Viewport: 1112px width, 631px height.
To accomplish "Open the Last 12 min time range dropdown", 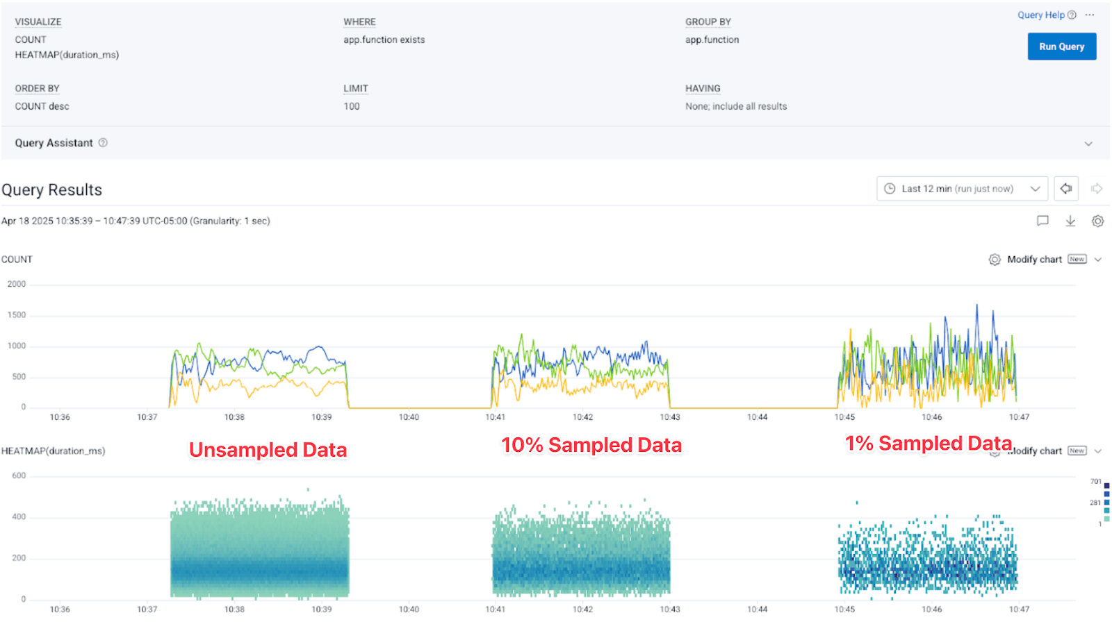I will tap(962, 189).
